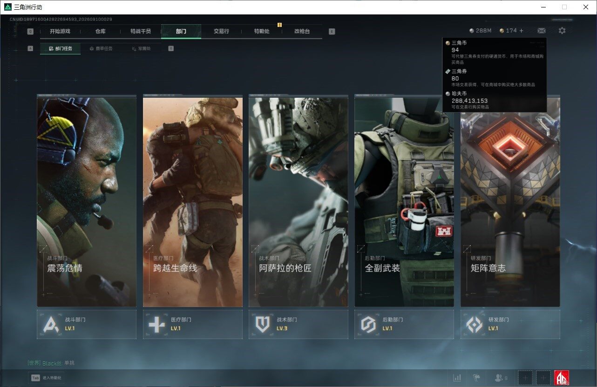
Task: Click the 战术部门 LV.3 department button
Action: [x=298, y=324]
